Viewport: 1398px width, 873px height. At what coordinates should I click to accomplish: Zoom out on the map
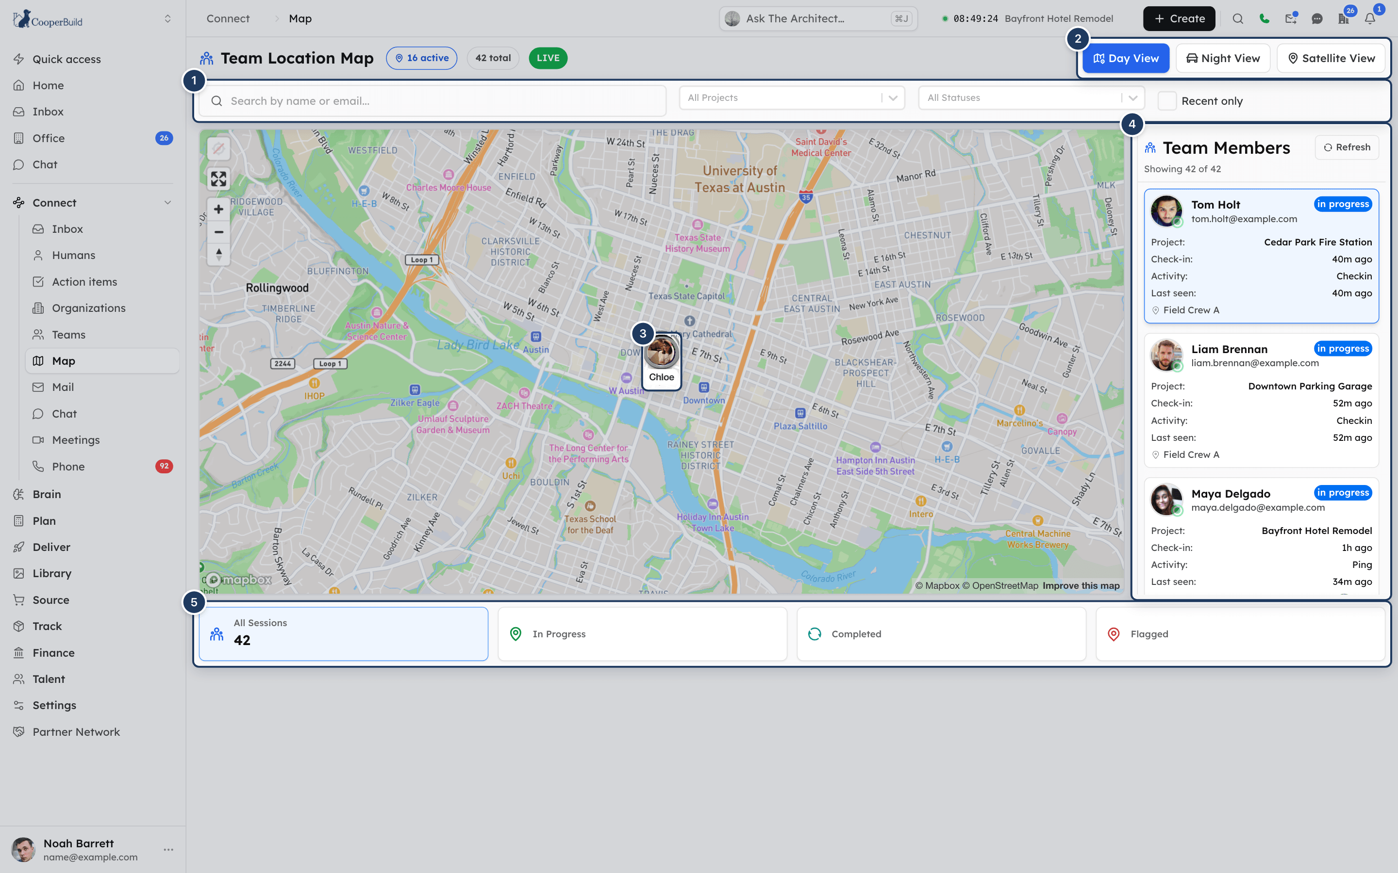(x=218, y=231)
